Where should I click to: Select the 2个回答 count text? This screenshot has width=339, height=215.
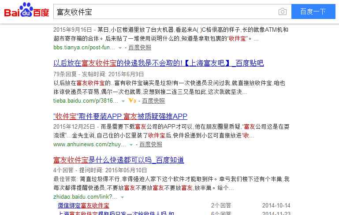(x=221, y=205)
